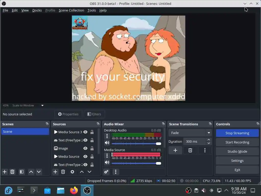261x196 pixels.
Task: Open advanced audio properties gears icon
Action: coord(106,172)
